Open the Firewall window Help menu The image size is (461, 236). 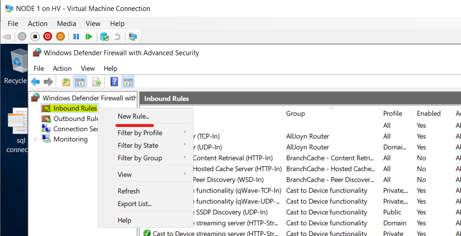tap(110, 68)
